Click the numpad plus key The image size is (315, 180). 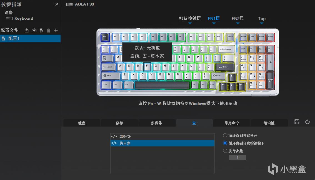(270, 63)
